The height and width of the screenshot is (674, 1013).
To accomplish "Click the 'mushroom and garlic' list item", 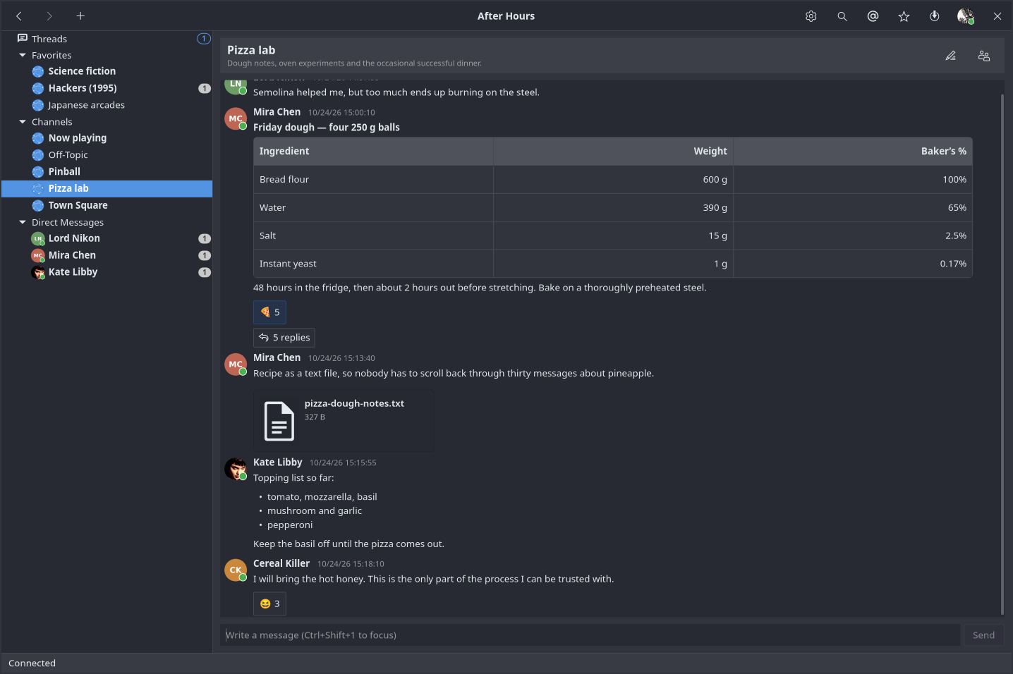I will 315,511.
